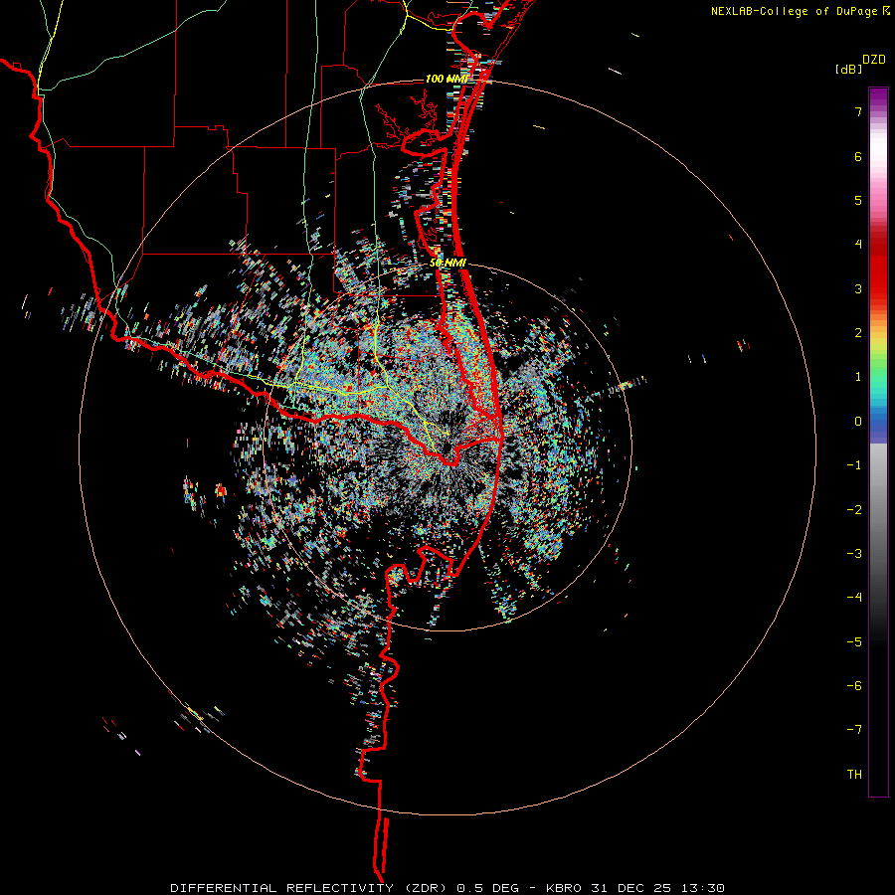Click the [dB] units label
Viewport: 895px width, 895px height.
click(848, 69)
